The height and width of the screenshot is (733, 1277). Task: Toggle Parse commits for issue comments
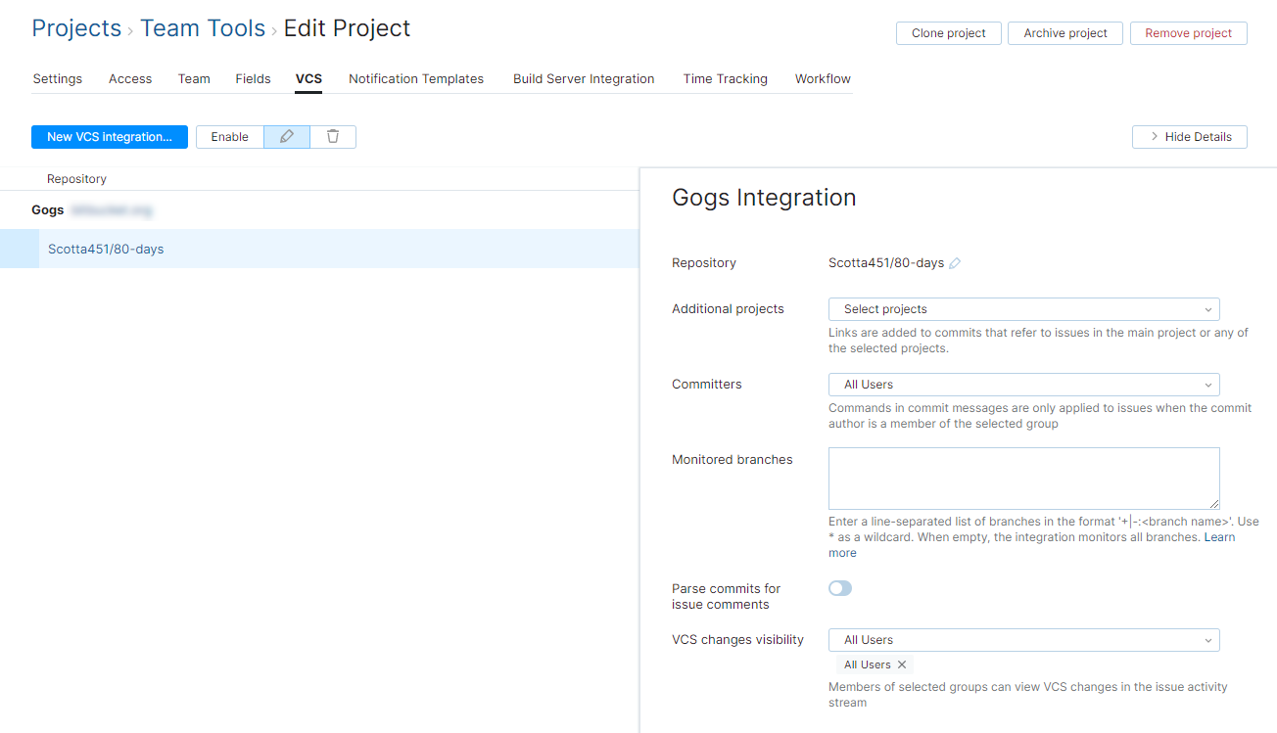[839, 588]
